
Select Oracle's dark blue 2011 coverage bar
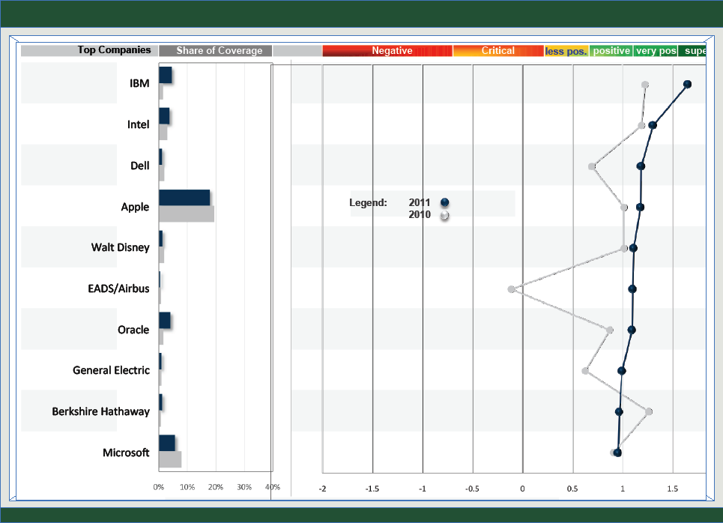point(165,321)
